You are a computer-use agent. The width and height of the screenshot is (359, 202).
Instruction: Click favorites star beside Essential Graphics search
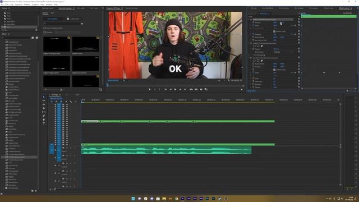[82, 24]
